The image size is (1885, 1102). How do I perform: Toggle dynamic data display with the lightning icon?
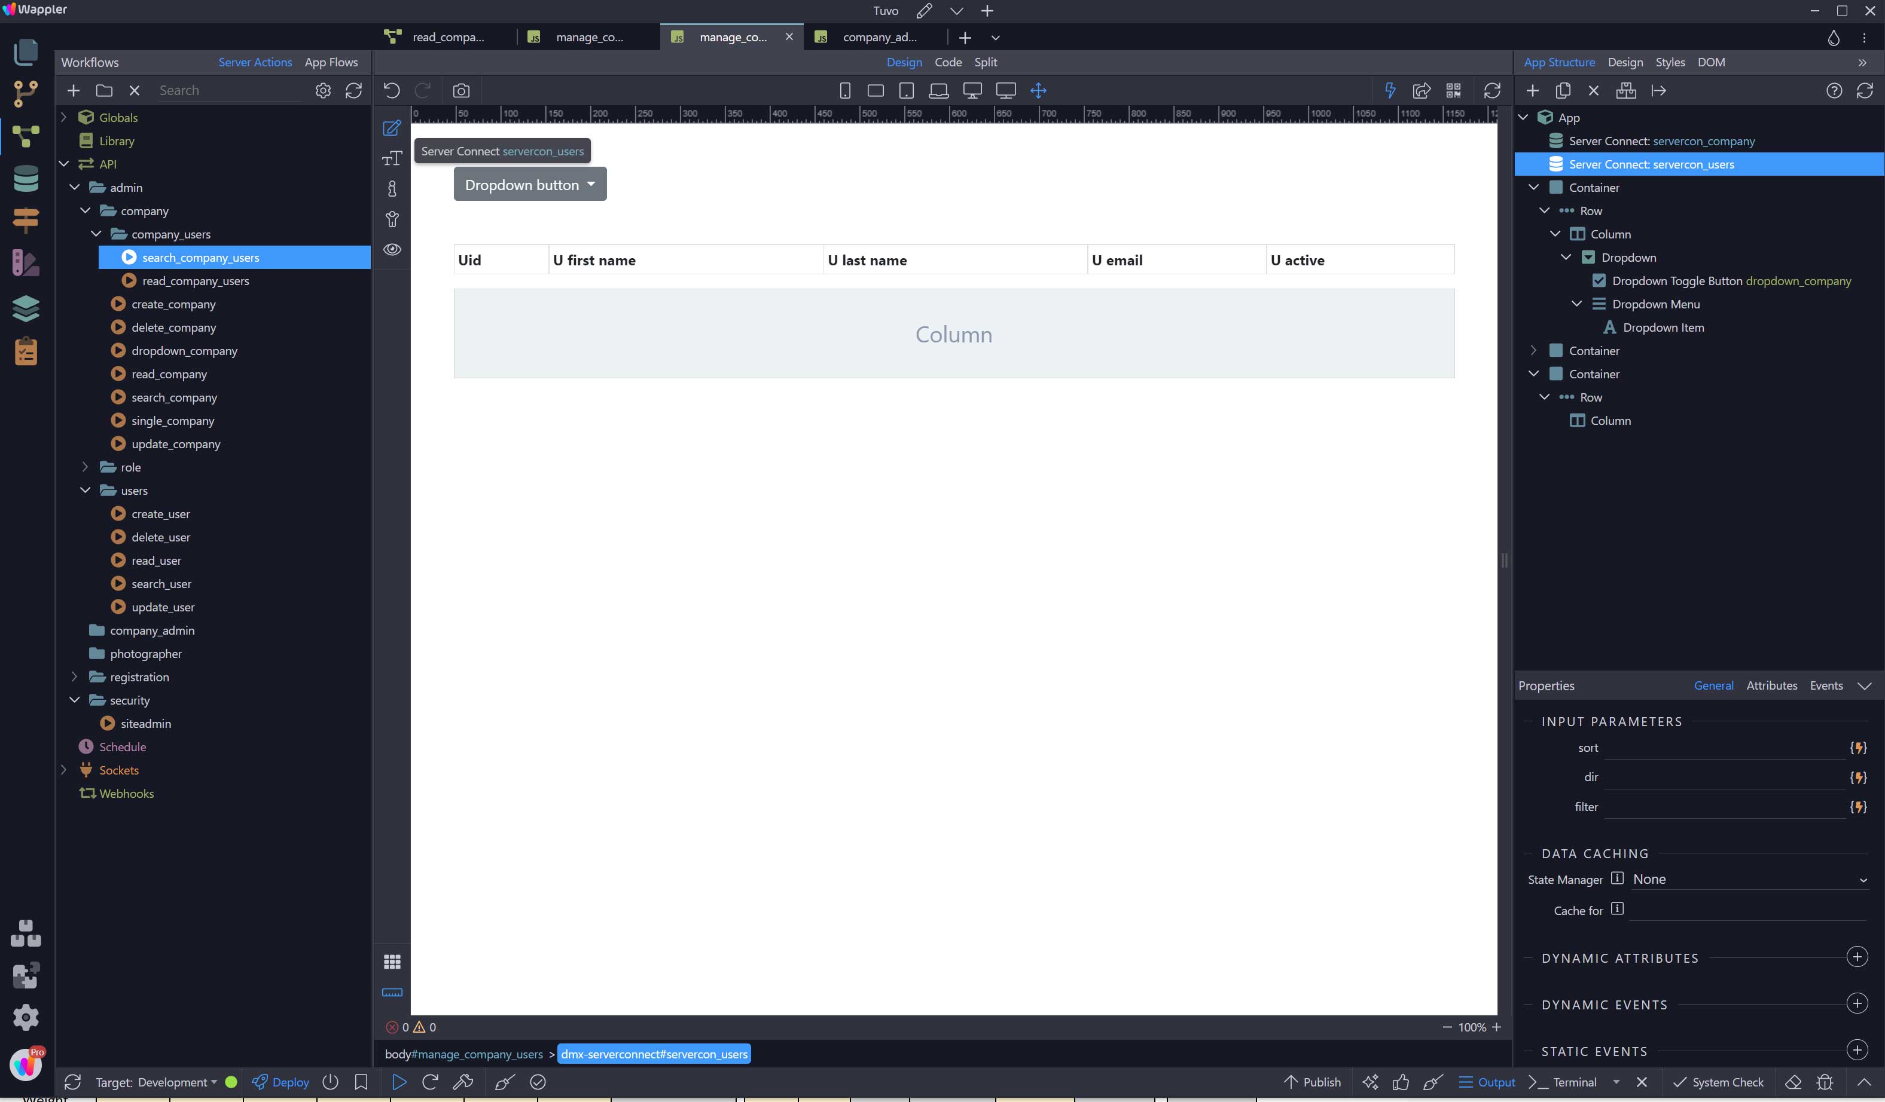[x=1390, y=90]
